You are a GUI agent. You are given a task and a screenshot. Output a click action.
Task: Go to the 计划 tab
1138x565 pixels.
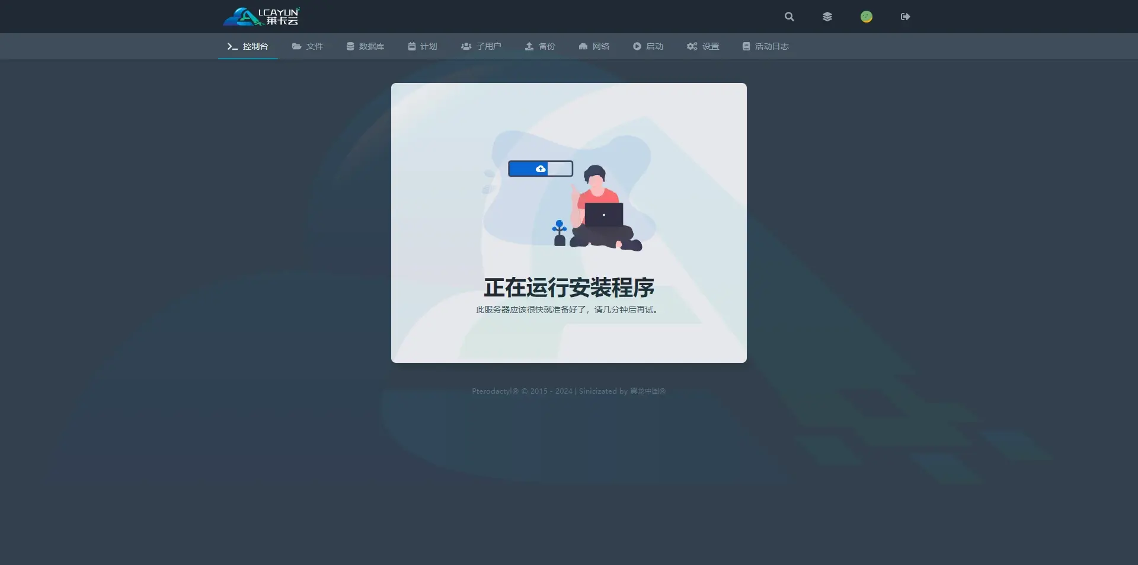423,46
